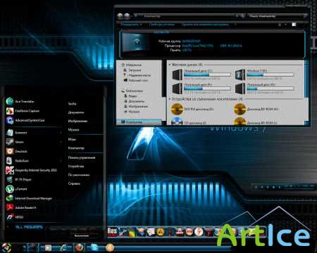317x253 pixels.
Task: Open Музыка in Start menu right column
Action: point(73,129)
